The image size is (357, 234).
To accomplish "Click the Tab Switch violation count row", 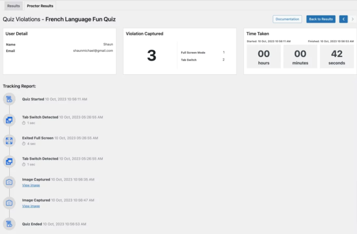I will coord(203,60).
